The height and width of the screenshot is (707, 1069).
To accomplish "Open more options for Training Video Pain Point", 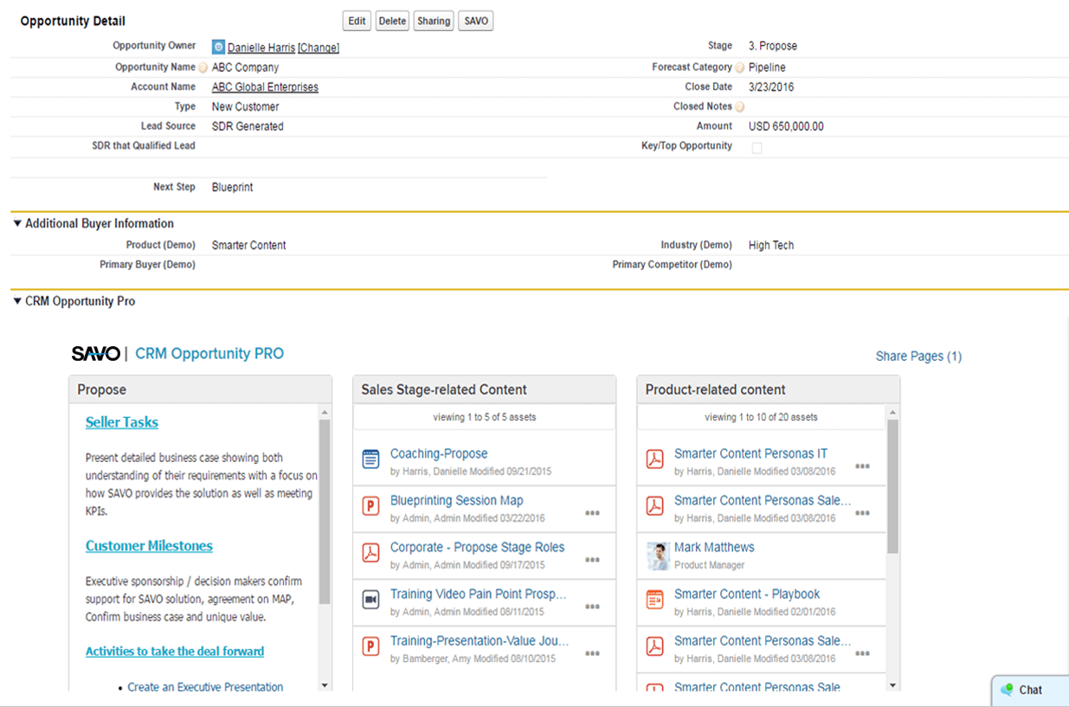I will coord(592,607).
